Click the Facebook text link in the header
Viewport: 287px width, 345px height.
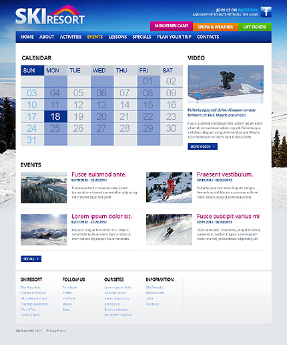coord(248,10)
